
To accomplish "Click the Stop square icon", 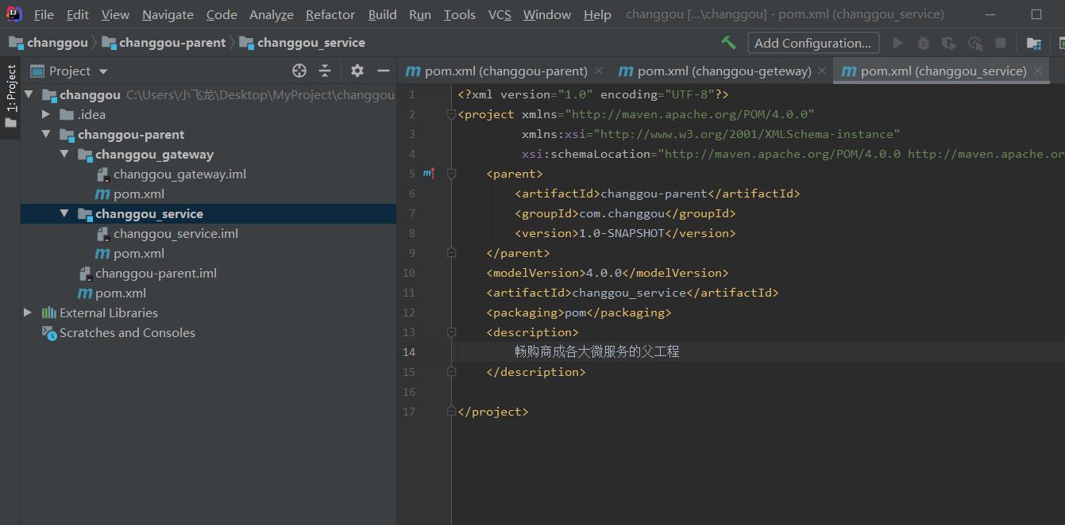I will (1001, 43).
